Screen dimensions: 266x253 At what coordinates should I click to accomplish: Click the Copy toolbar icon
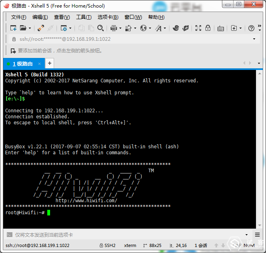(81, 28)
